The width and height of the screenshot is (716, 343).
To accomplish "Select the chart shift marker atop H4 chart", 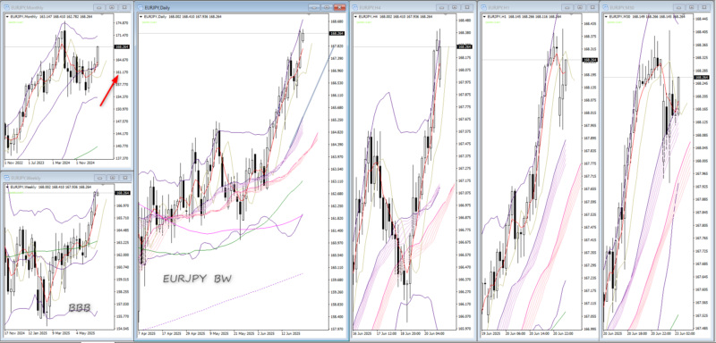I will pos(445,14).
